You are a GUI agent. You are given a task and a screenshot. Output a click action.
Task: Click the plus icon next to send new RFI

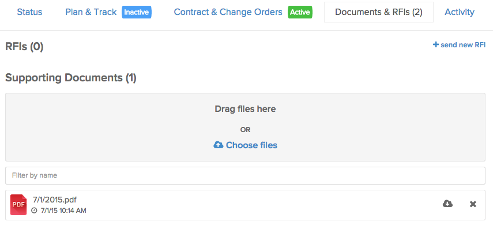click(x=435, y=44)
